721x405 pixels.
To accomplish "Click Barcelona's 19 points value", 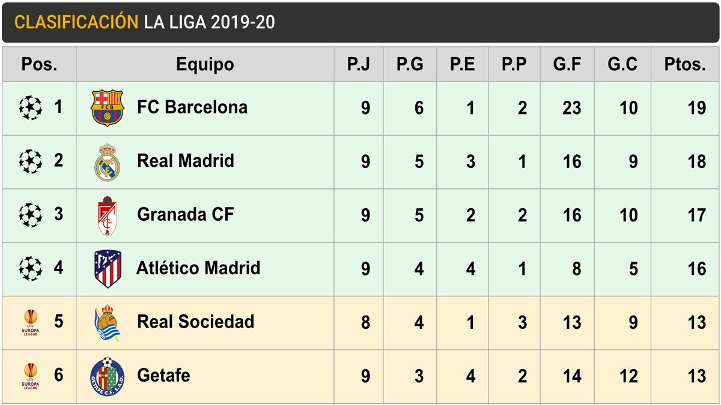I will click(x=696, y=108).
